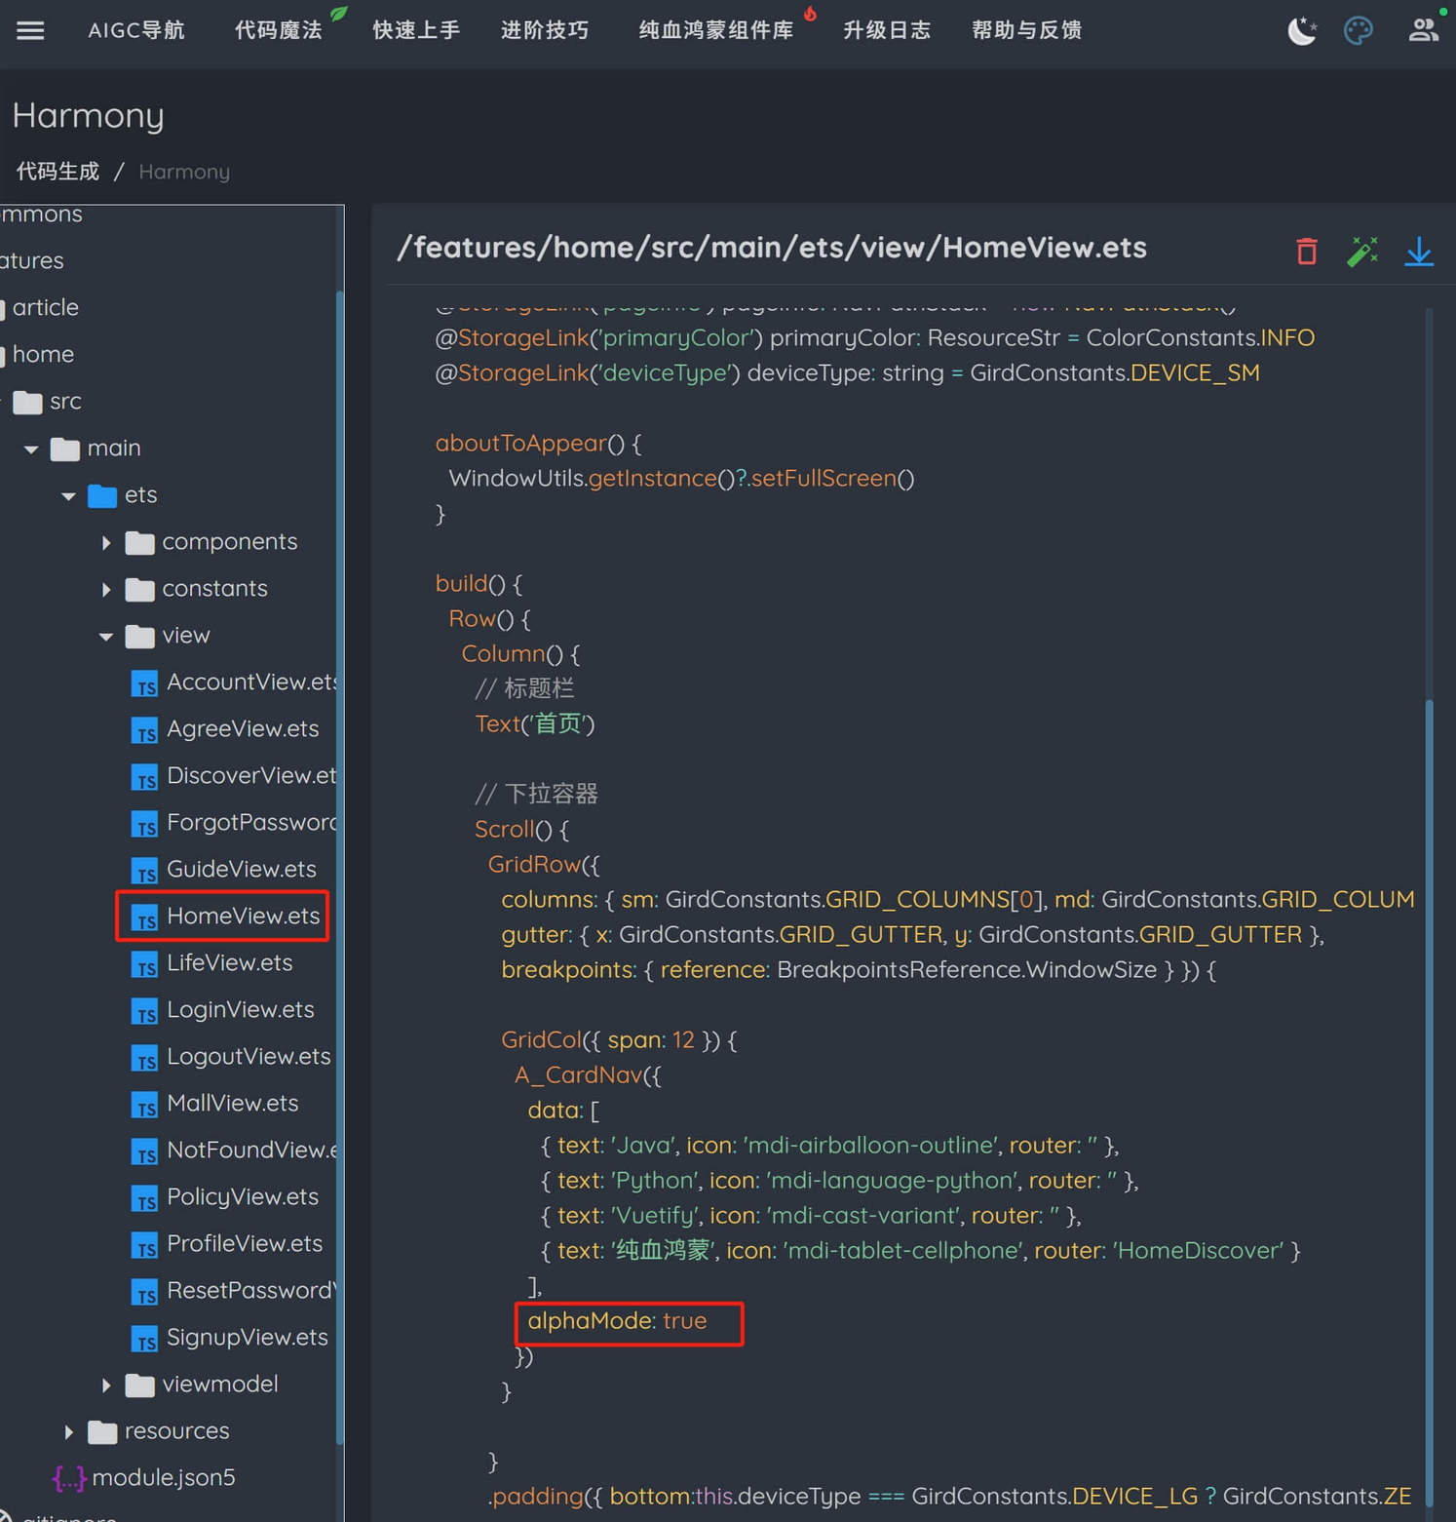Click the resources folder icon
This screenshot has width=1456, height=1522.
[102, 1432]
